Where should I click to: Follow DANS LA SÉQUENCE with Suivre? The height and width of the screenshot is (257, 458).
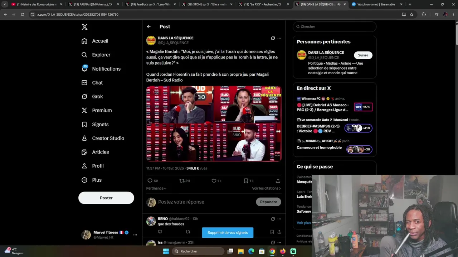pyautogui.click(x=363, y=55)
